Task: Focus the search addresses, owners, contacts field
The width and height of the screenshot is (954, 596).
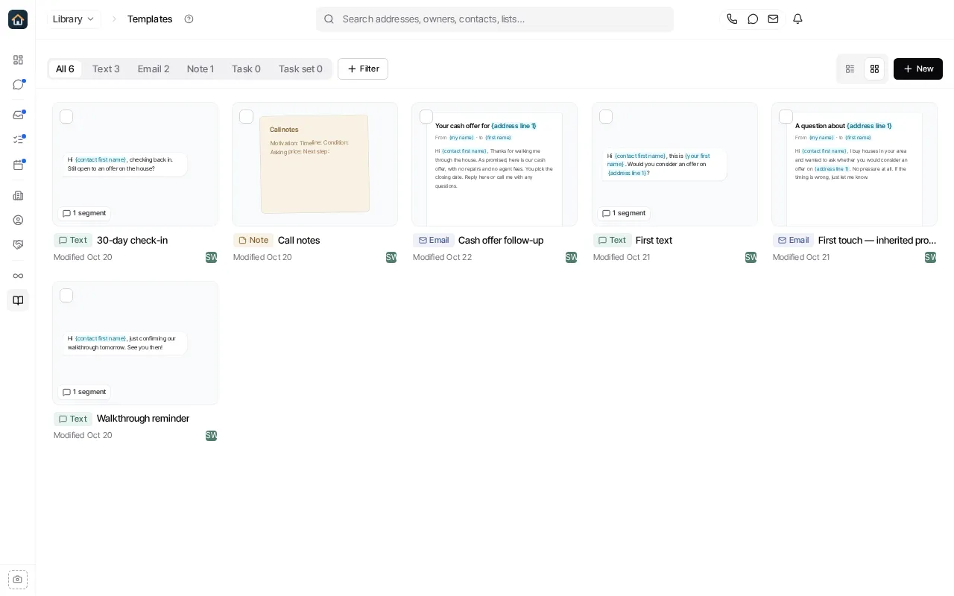Action: pyautogui.click(x=495, y=19)
